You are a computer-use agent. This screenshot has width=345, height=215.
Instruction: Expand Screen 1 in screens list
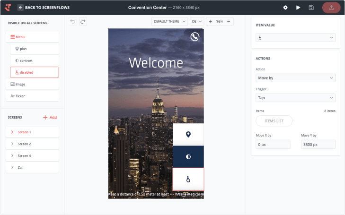coord(12,132)
